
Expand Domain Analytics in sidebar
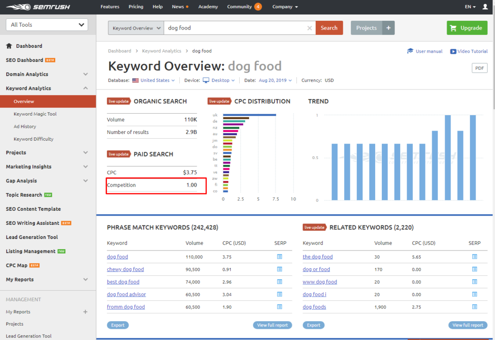click(x=86, y=74)
